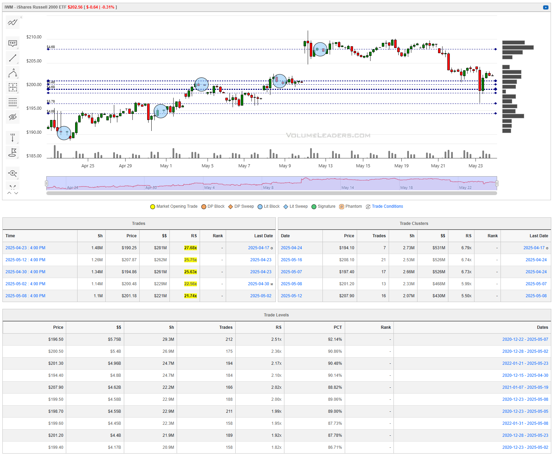The width and height of the screenshot is (553, 457).
Task: Collapse the drawing toolbar with small chevron
Action: [x=21, y=17]
